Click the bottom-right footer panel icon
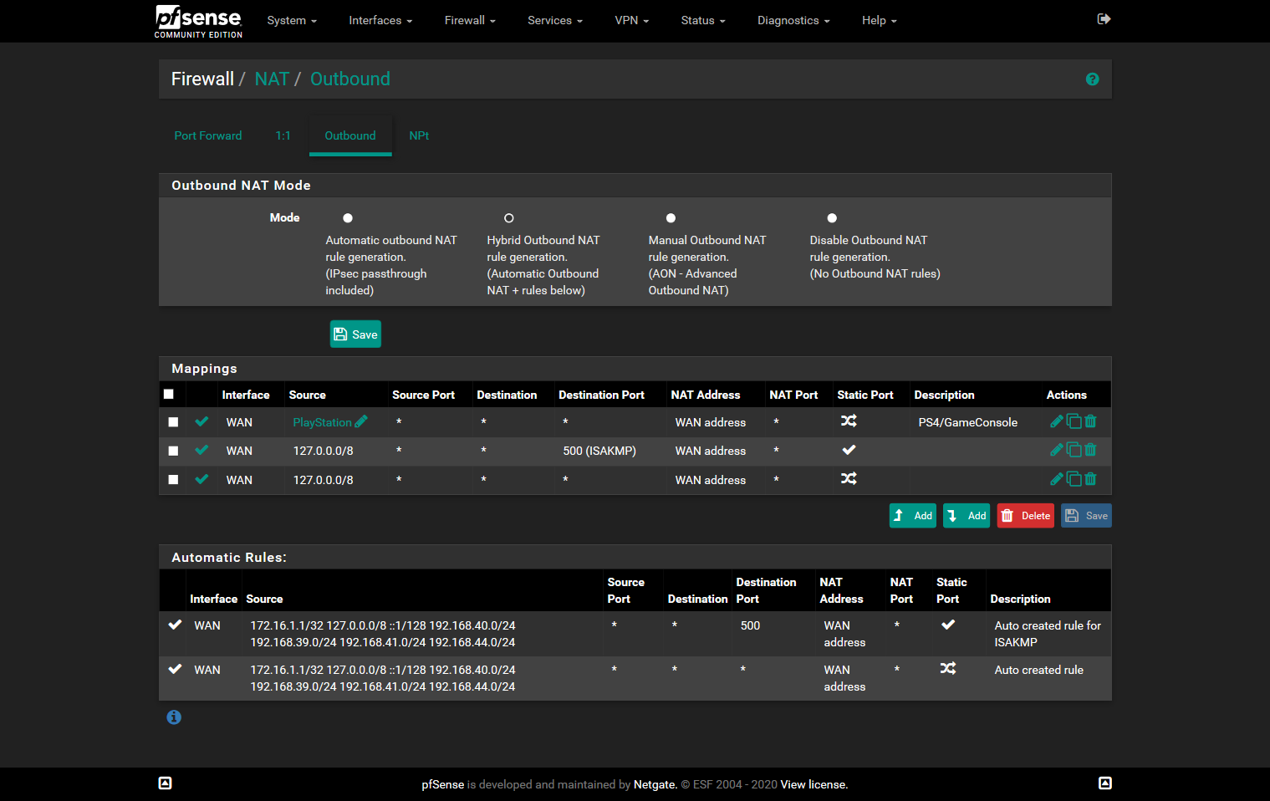The height and width of the screenshot is (801, 1270). [x=1105, y=783]
